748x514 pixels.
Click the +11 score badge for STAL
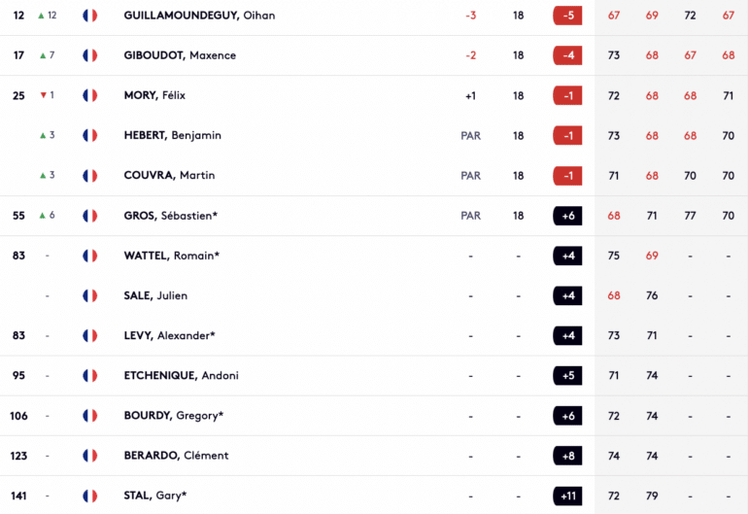tap(567, 496)
